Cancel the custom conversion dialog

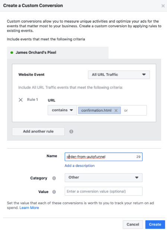tap(133, 224)
